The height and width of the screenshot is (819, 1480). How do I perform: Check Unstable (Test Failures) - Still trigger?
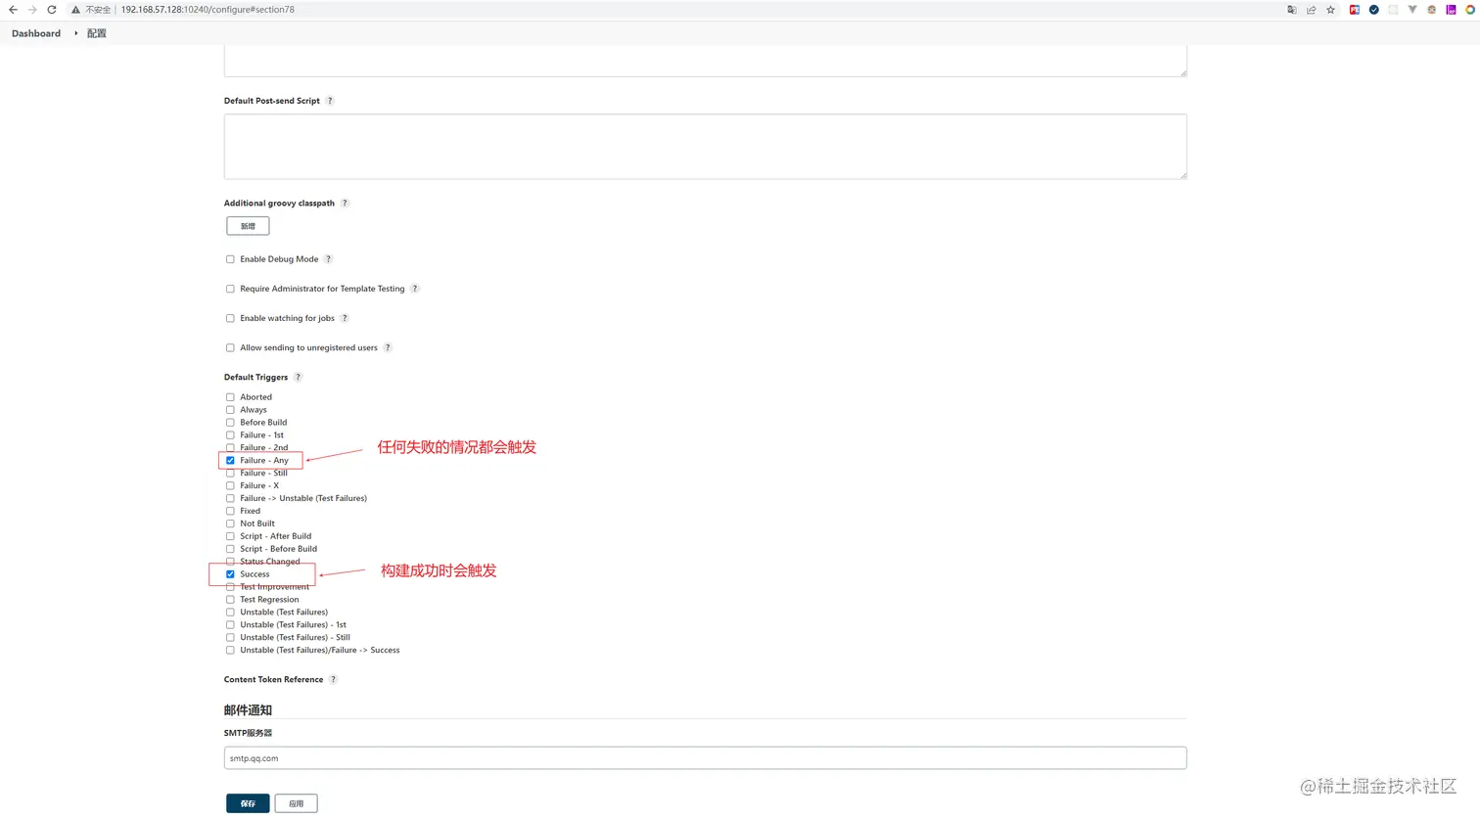pyautogui.click(x=230, y=638)
